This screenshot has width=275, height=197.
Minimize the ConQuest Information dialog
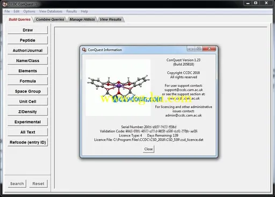pyautogui.click(x=191, y=49)
